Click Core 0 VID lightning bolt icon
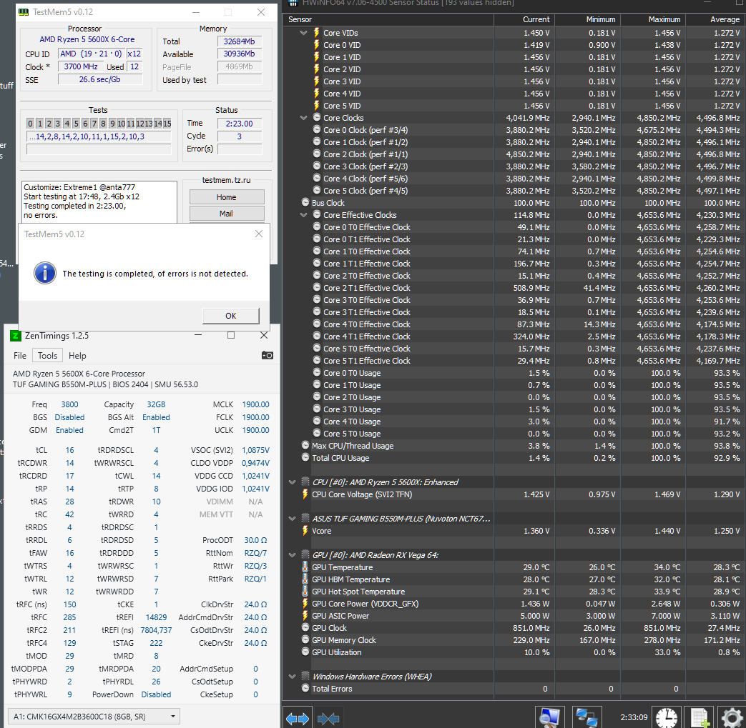This screenshot has width=746, height=728. 316,45
